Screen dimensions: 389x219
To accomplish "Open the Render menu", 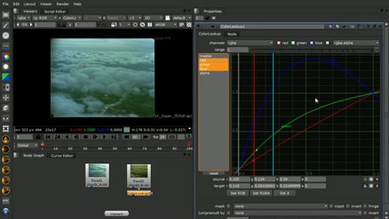I will (x=63, y=4).
